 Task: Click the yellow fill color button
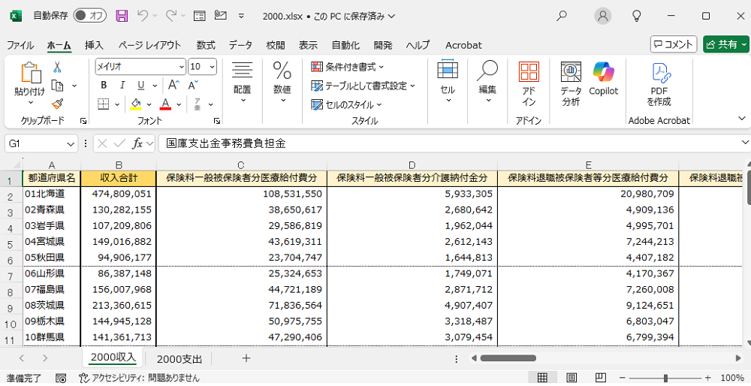136,104
